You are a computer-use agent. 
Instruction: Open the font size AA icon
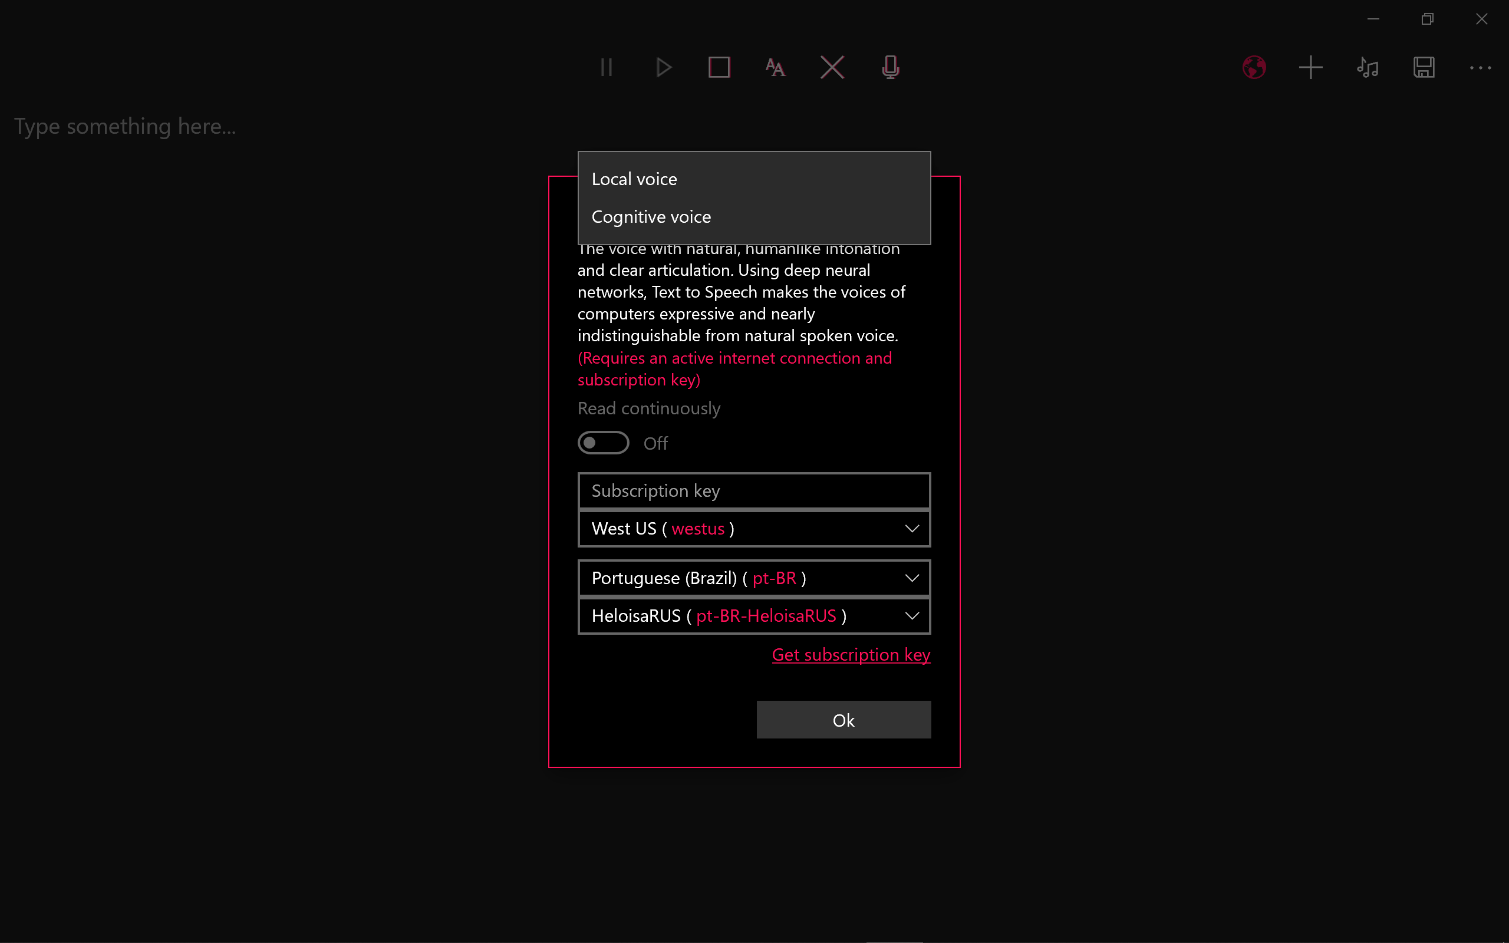click(x=775, y=67)
